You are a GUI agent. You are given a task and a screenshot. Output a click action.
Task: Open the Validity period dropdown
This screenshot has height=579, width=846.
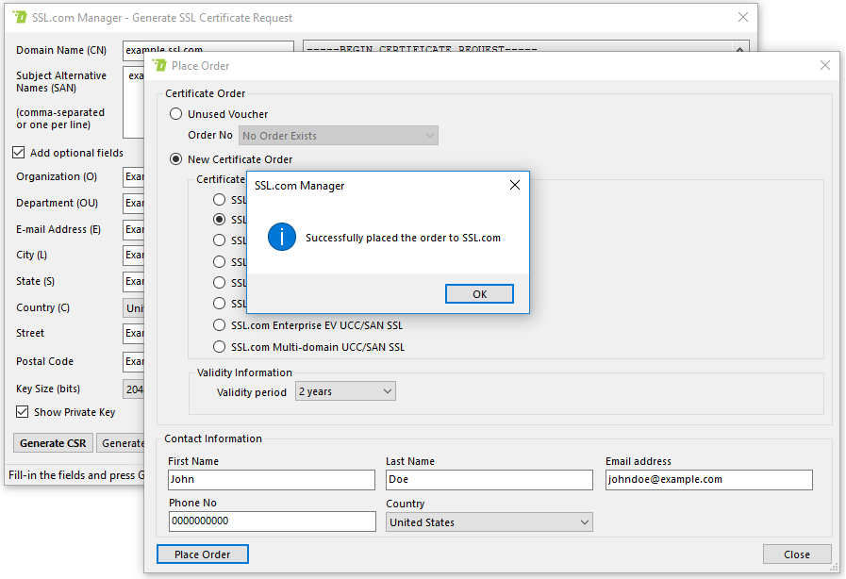pos(345,391)
